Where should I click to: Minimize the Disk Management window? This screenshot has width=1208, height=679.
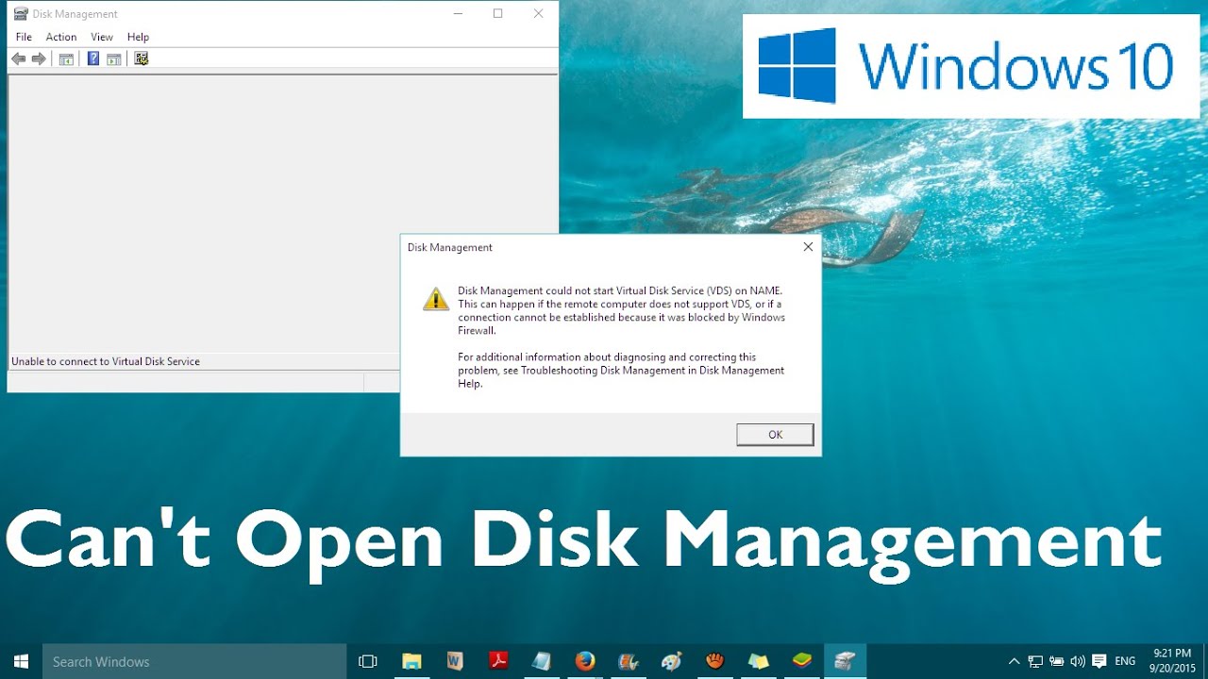tap(458, 13)
